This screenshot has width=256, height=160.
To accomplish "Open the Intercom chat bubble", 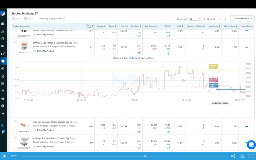I will coord(251,145).
